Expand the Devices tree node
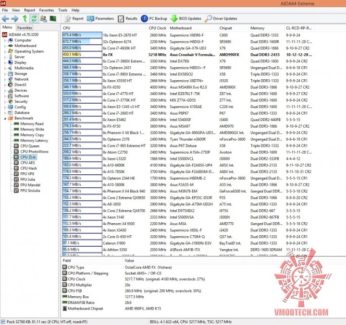 (5, 90)
